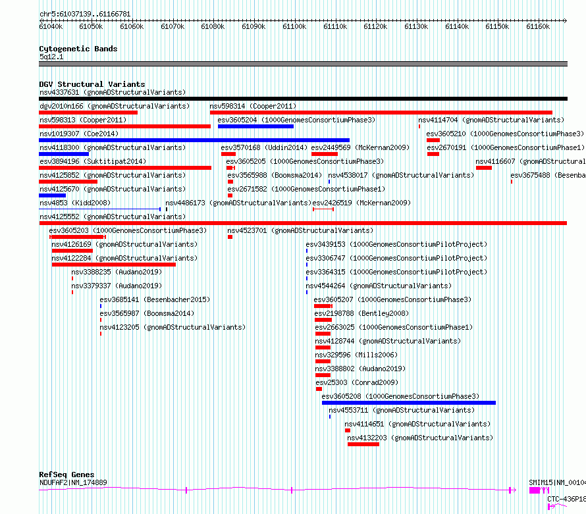Click the dgv2010n166 gnomAD variant label

(115, 106)
